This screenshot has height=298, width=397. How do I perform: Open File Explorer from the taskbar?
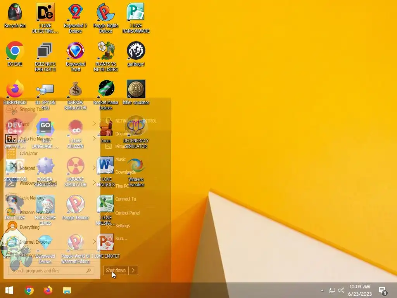67,290
